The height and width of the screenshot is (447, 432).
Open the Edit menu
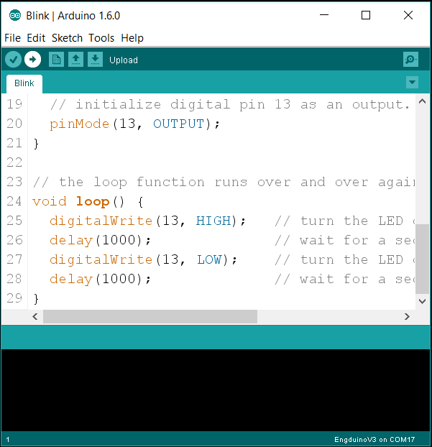pyautogui.click(x=36, y=38)
